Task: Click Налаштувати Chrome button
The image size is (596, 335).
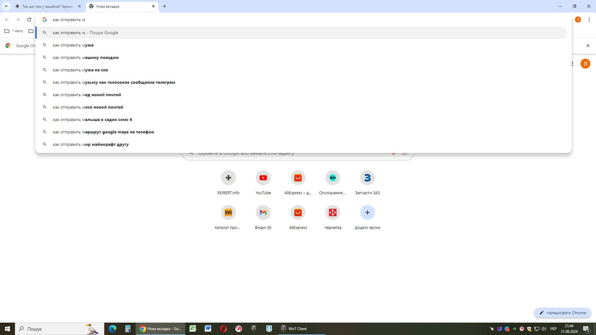Action: coord(562,313)
